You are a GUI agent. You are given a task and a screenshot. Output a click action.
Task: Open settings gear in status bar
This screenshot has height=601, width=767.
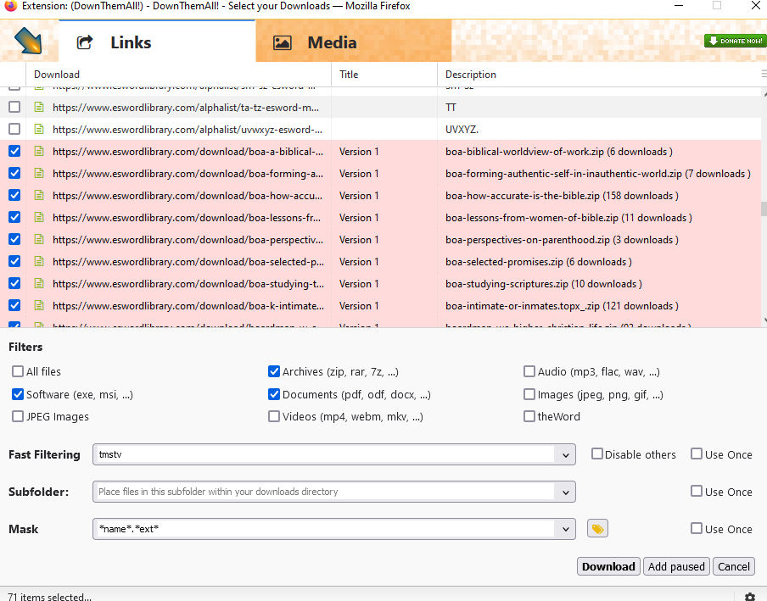(749, 597)
